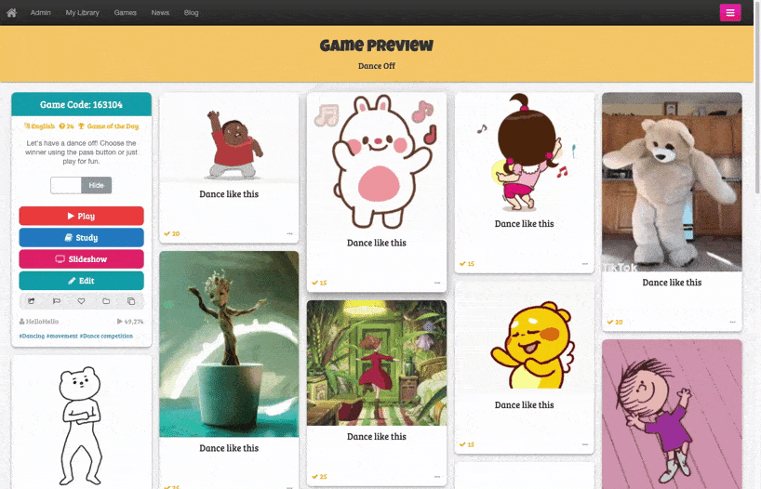This screenshot has height=489, width=761.
Task: Report the game with flag icon
Action: click(57, 301)
